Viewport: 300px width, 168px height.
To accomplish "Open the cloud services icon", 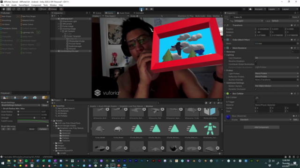I will click(250, 9).
